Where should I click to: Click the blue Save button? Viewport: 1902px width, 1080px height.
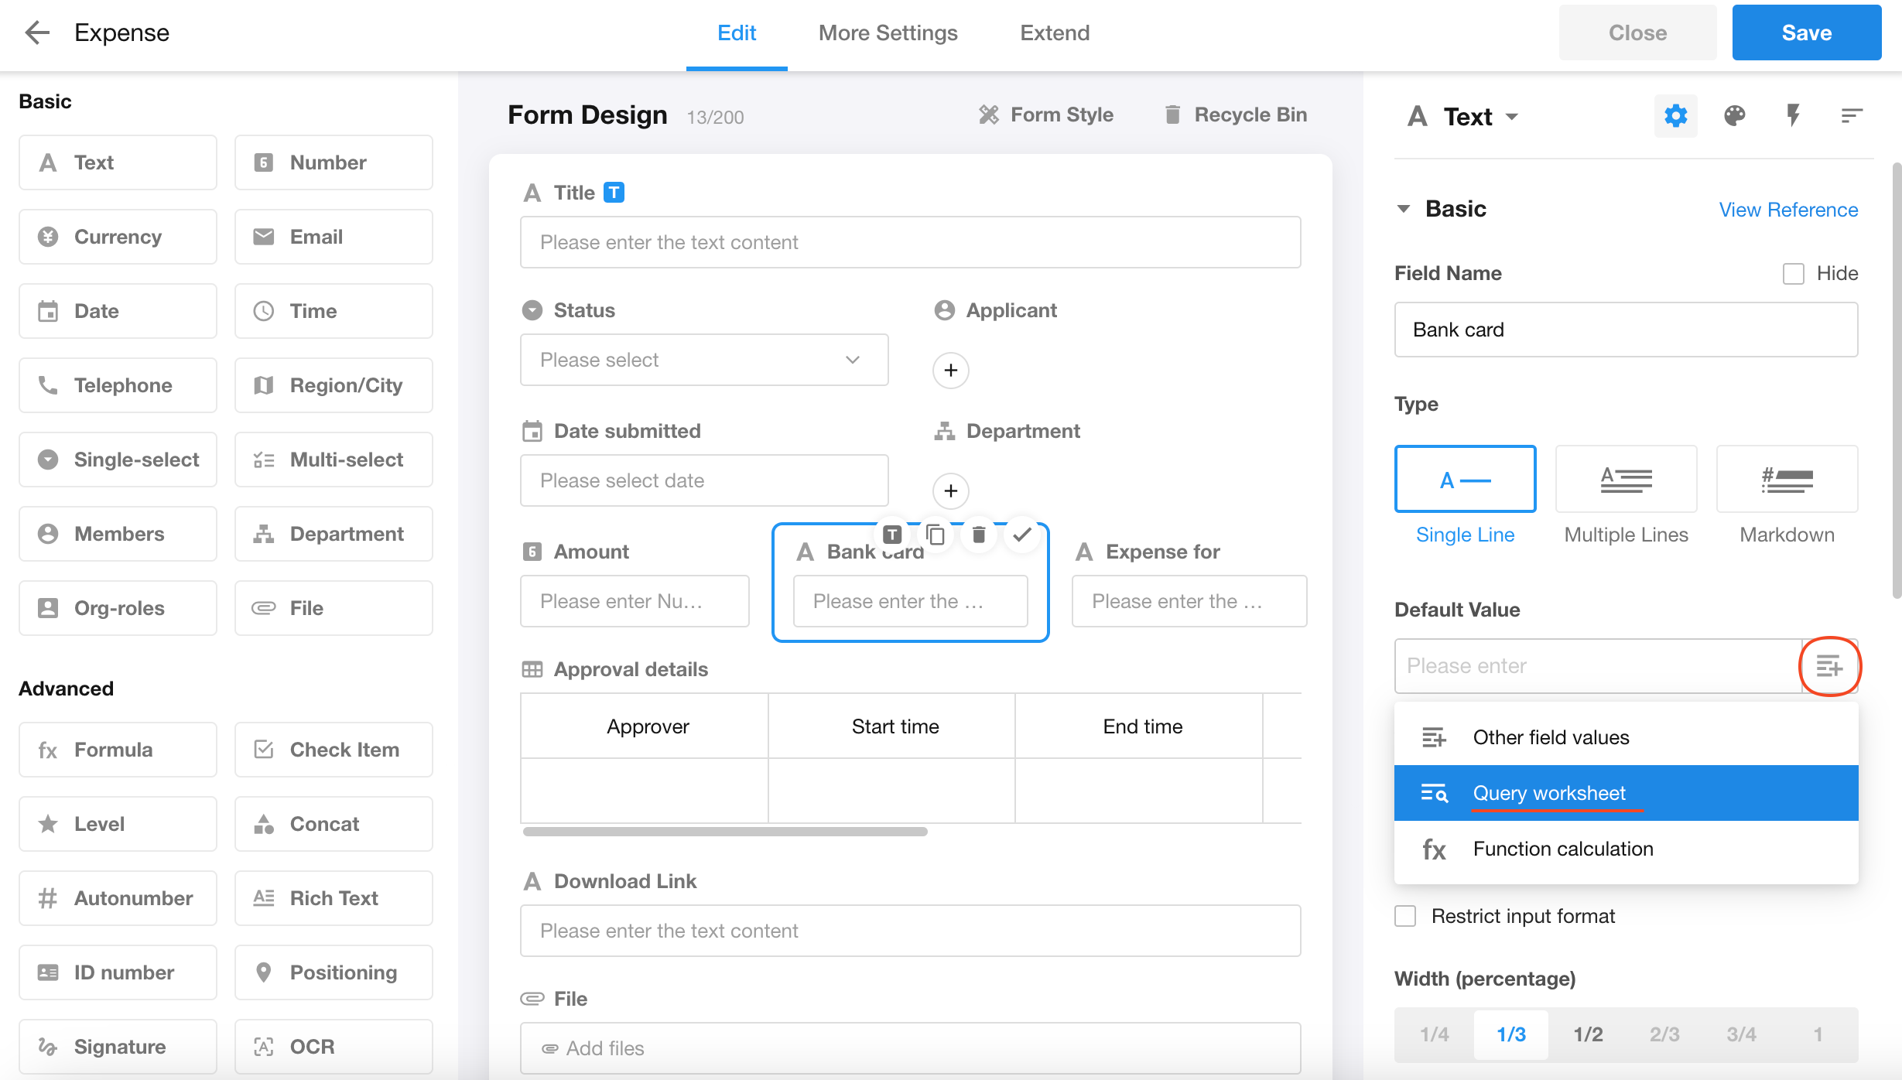pyautogui.click(x=1806, y=32)
